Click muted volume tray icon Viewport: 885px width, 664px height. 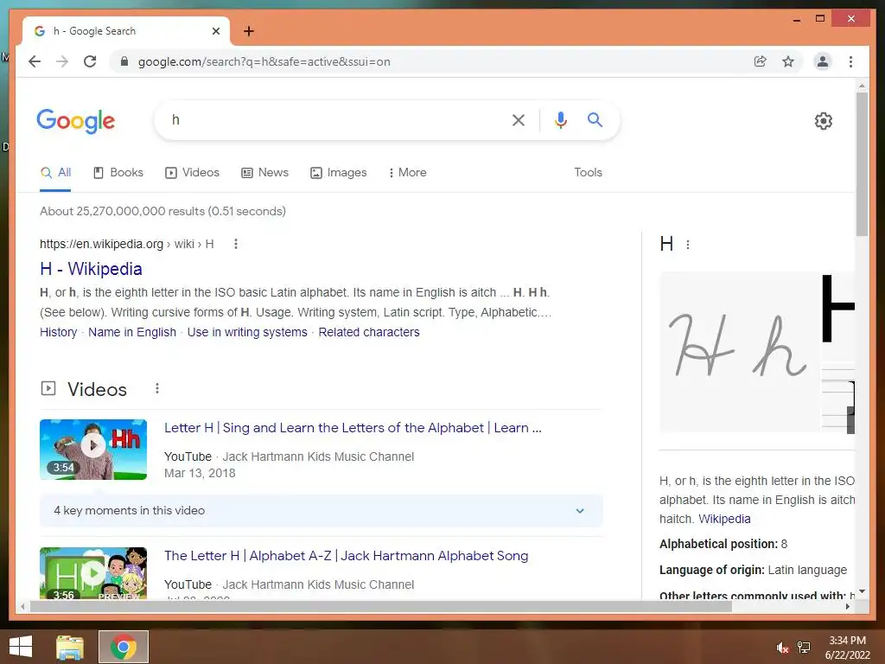coord(782,648)
